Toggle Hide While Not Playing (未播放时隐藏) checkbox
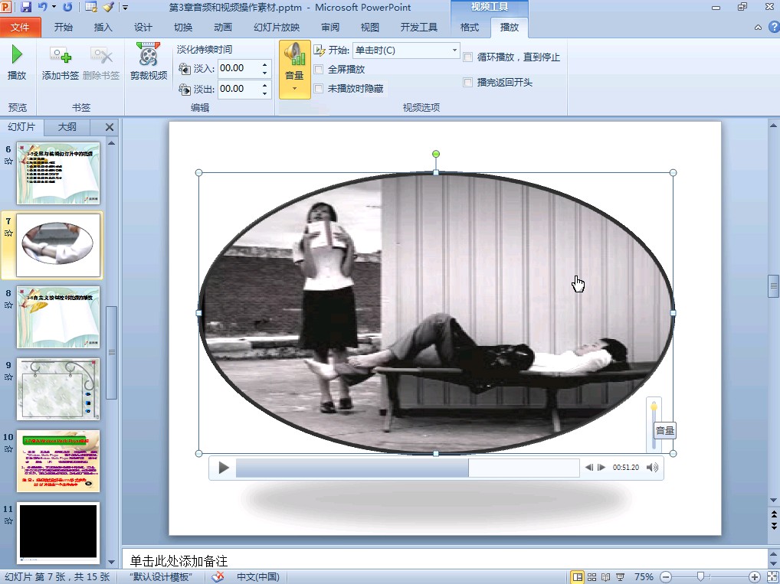780x584 pixels. click(319, 89)
